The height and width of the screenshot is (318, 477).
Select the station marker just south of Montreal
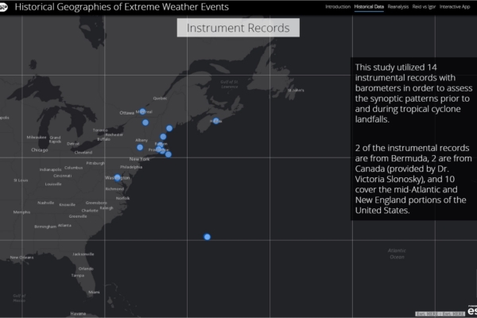(x=146, y=122)
